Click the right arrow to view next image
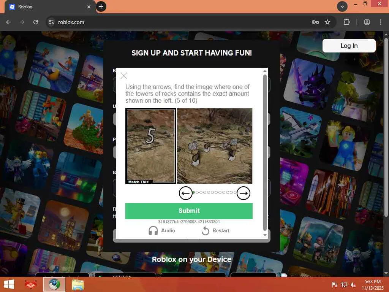Image resolution: width=389 pixels, height=292 pixels. click(x=244, y=193)
